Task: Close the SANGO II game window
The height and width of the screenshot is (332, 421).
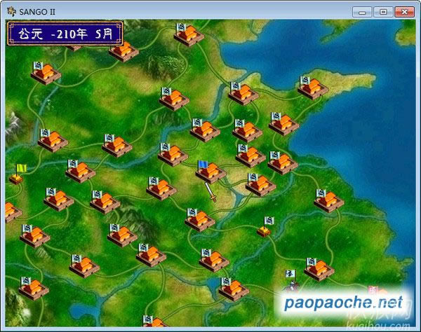Action: pos(405,11)
